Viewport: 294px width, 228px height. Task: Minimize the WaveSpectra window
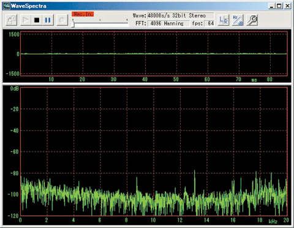tap(272, 6)
